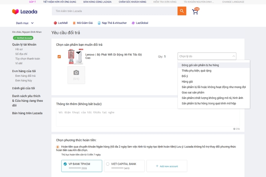Choose reason Sản phẩm bị hư hỏng khi mở hộp
266x177 pixels.
pos(214,103)
